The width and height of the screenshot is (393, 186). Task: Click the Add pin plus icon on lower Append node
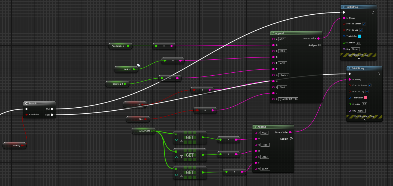291,139
